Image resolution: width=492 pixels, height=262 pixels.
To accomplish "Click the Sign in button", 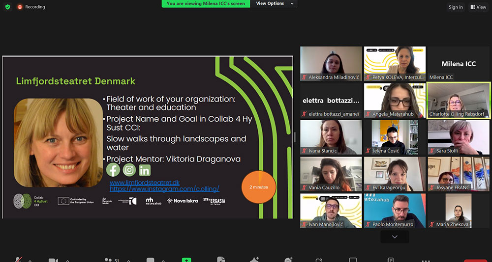I will pyautogui.click(x=456, y=7).
